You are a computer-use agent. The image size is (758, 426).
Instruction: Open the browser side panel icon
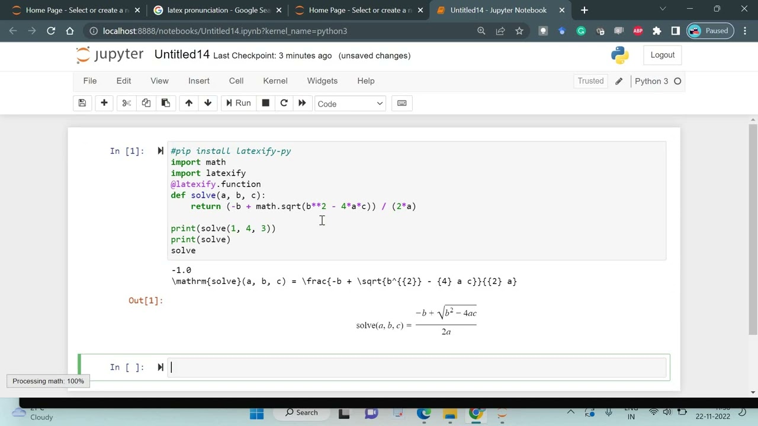pyautogui.click(x=676, y=31)
